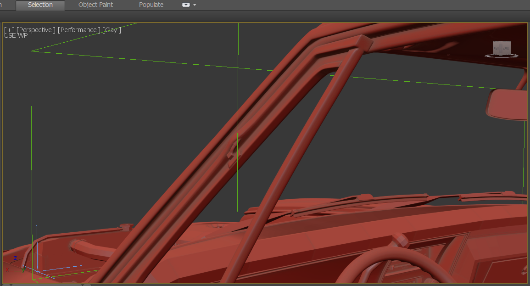The image size is (530, 286).
Task: Open the [+] general viewport menu
Action: click(9, 30)
